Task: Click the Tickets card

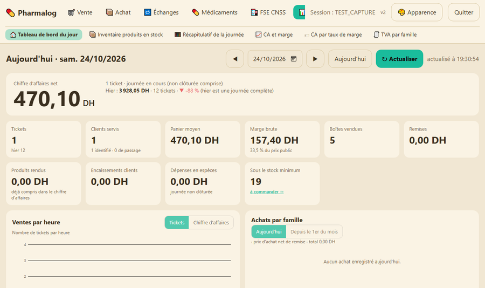Action: [44, 139]
